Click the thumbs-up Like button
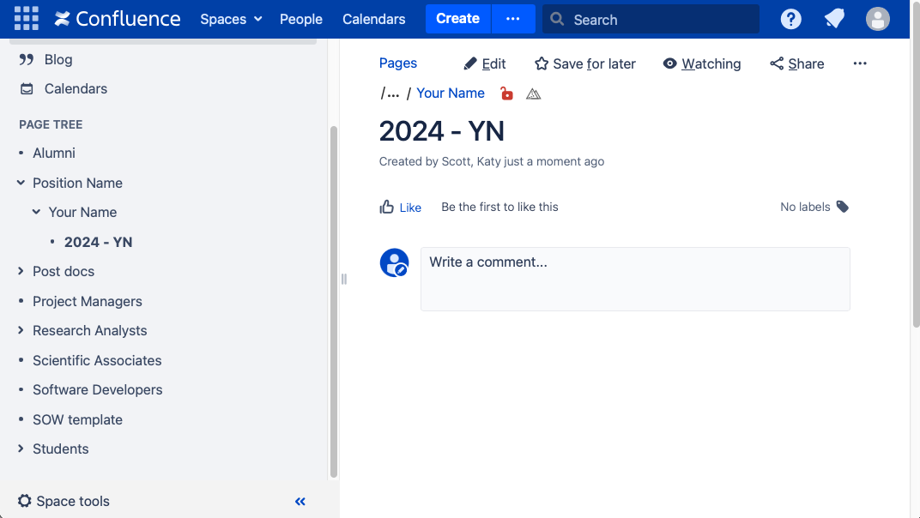 pyautogui.click(x=401, y=207)
